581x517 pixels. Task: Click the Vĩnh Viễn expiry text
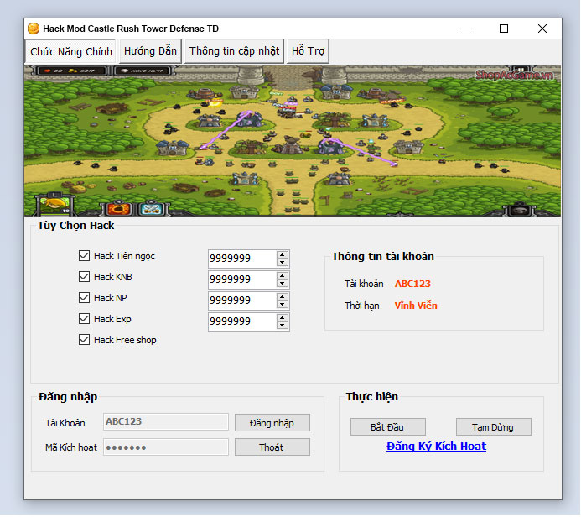pos(416,305)
